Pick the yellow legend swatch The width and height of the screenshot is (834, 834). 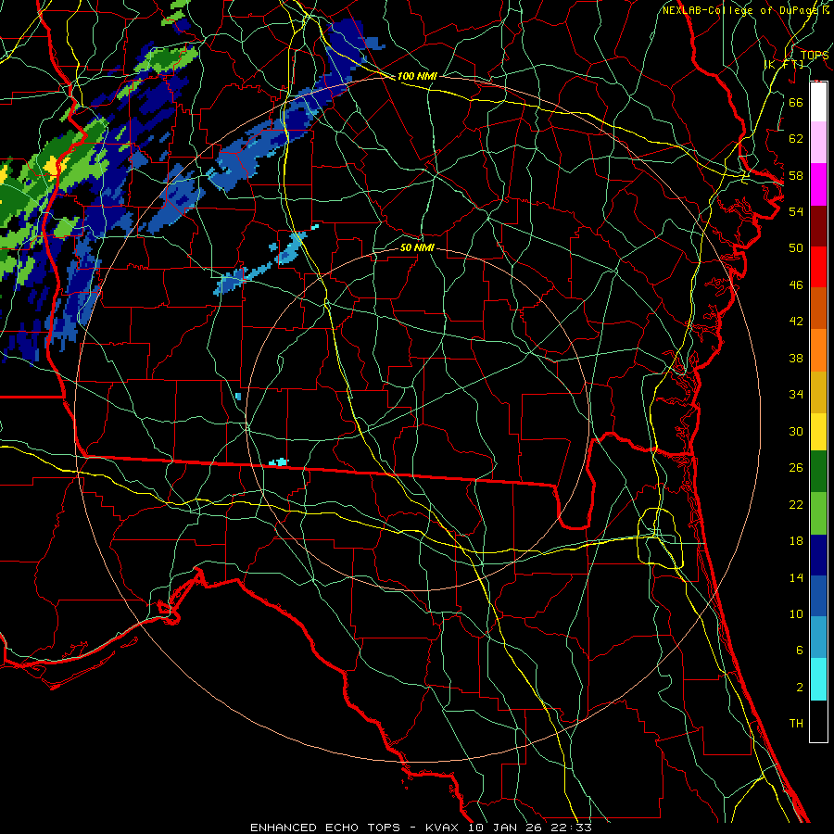[818, 432]
